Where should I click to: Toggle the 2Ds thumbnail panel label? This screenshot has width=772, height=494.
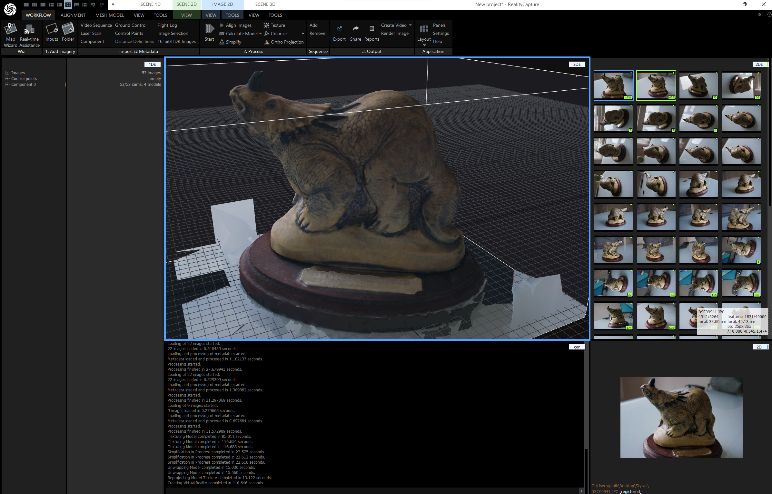[759, 64]
